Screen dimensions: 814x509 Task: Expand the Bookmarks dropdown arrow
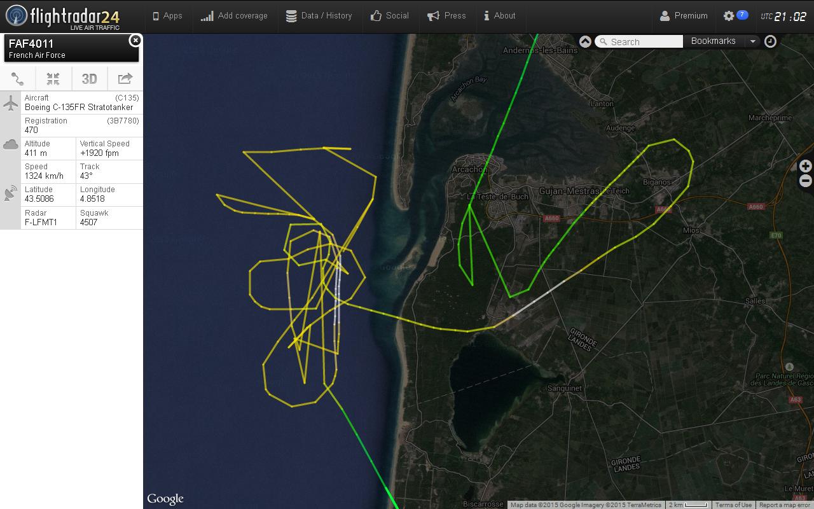point(753,41)
